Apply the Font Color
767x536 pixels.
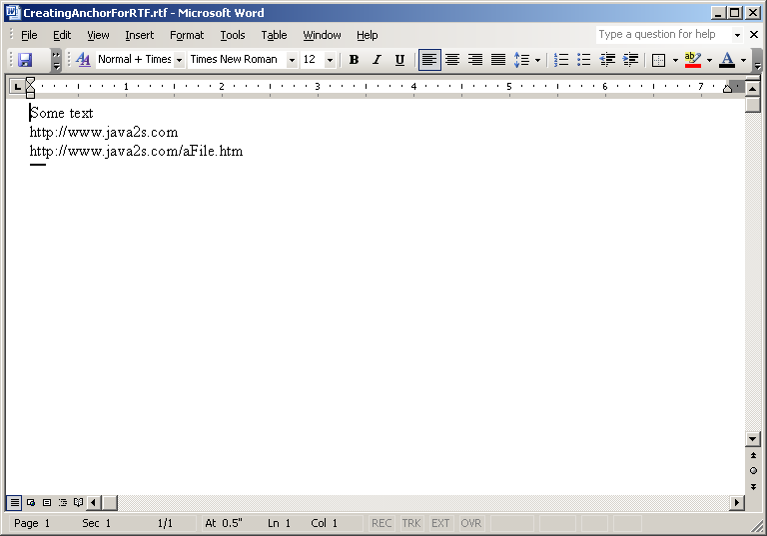[x=727, y=60]
